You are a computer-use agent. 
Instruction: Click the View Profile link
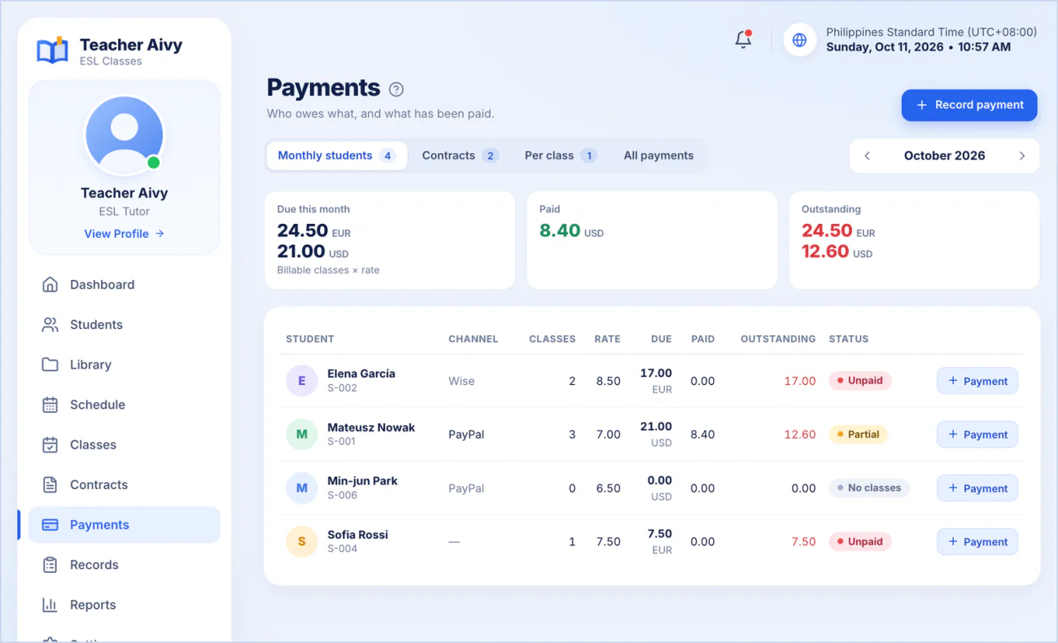(125, 234)
